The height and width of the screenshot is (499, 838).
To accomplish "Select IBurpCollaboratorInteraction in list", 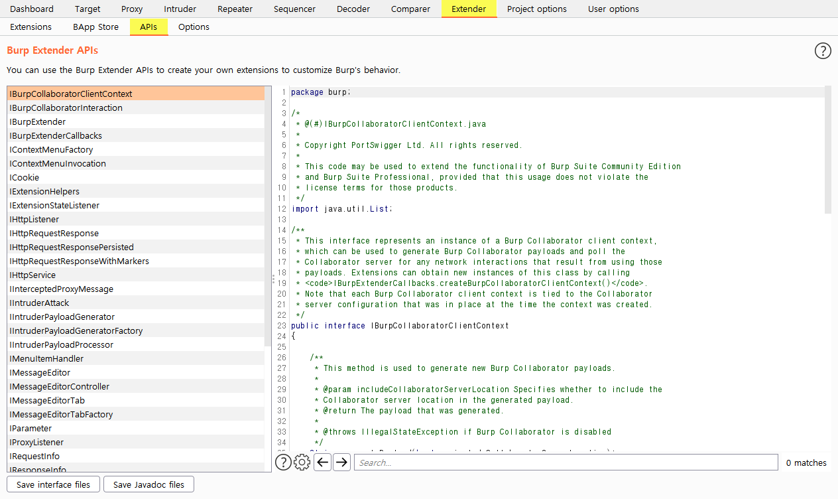I will click(x=135, y=107).
